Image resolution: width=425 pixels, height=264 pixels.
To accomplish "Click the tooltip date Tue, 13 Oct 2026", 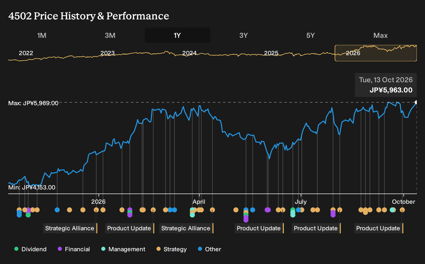I will [x=386, y=80].
